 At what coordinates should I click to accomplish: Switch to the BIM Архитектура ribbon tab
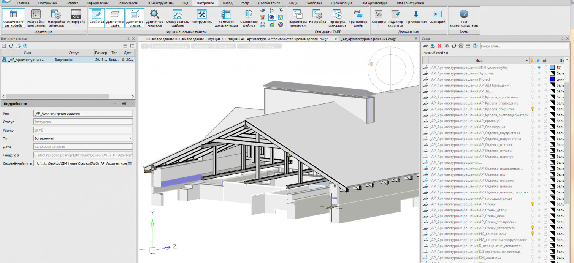[x=374, y=3]
